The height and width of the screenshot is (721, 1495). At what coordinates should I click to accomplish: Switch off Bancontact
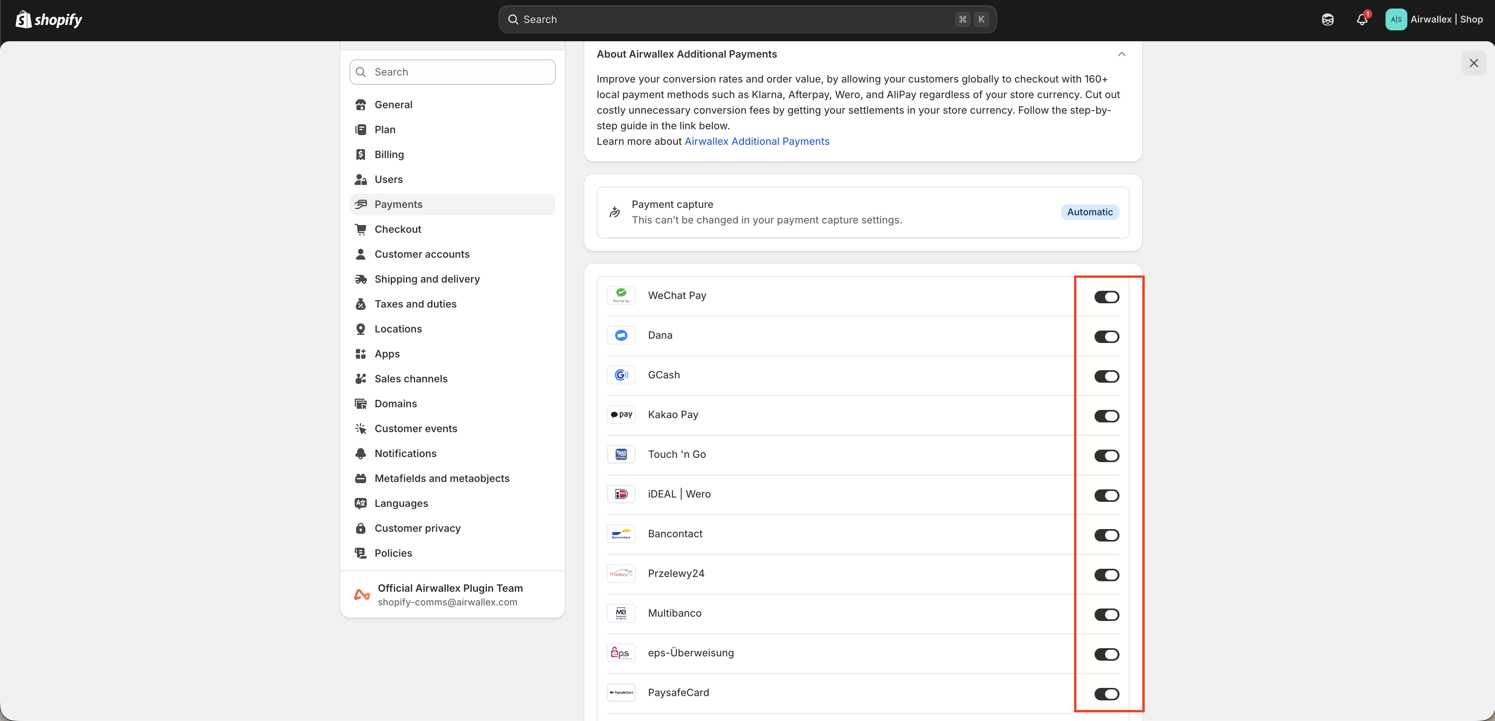click(x=1106, y=536)
